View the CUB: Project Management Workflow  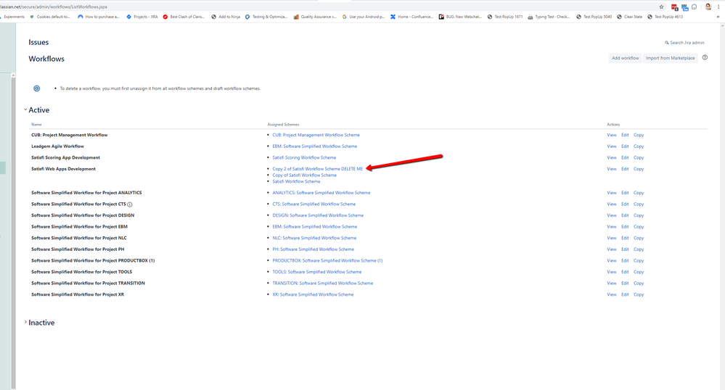point(612,135)
